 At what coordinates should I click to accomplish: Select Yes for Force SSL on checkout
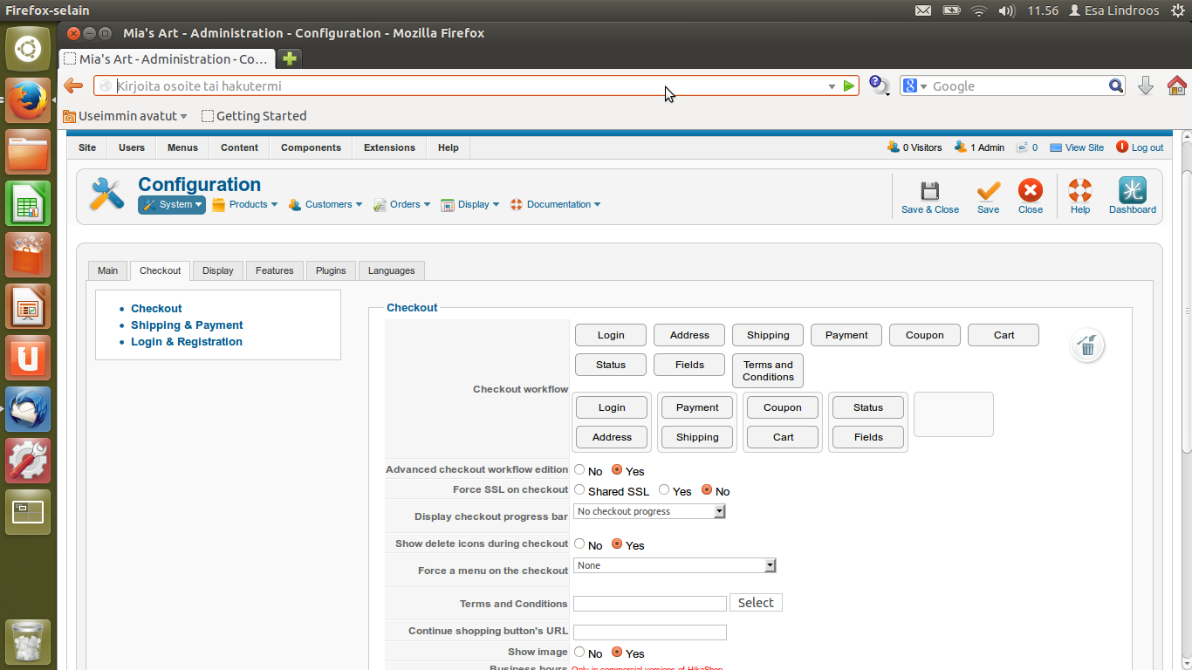664,489
